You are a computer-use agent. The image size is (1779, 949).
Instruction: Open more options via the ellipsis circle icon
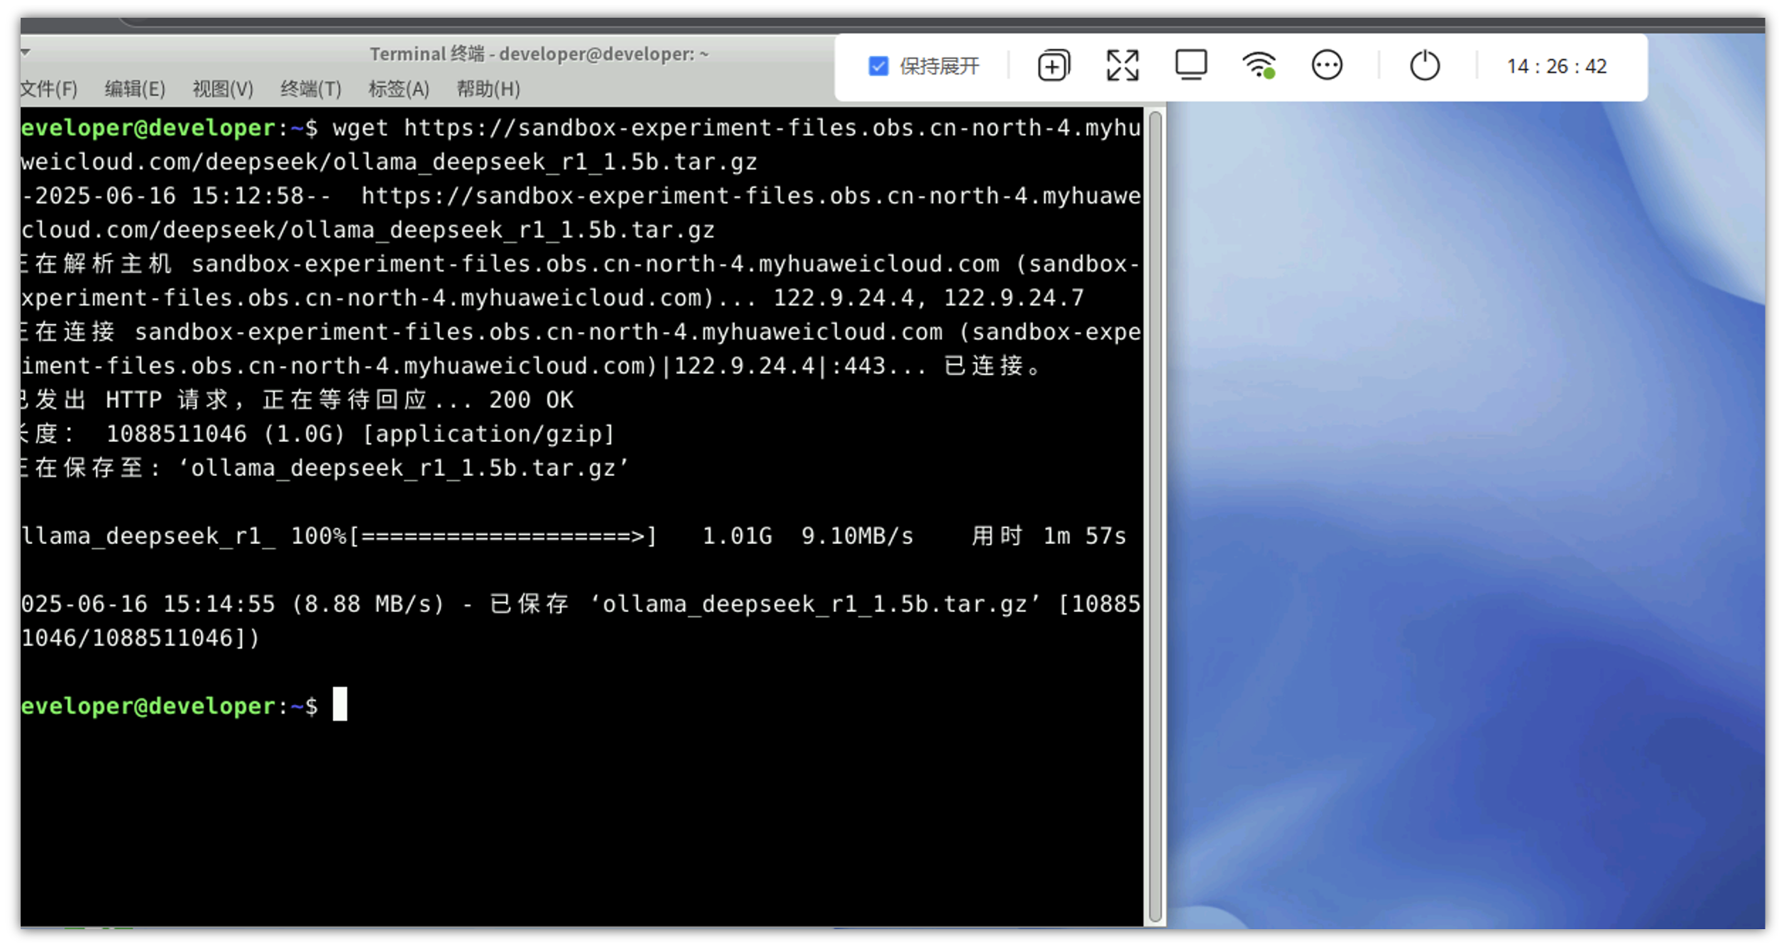click(1326, 65)
